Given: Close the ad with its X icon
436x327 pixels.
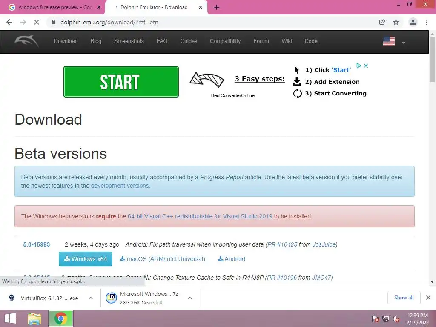Looking at the screenshot, I should [366, 66].
